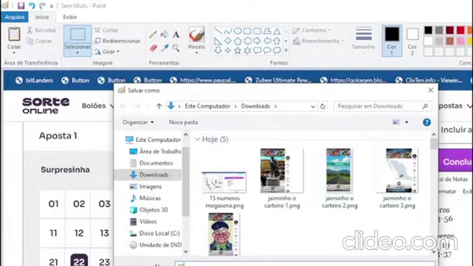The width and height of the screenshot is (473, 266).
Task: Click the Tamanho line size icon
Action: click(x=364, y=34)
